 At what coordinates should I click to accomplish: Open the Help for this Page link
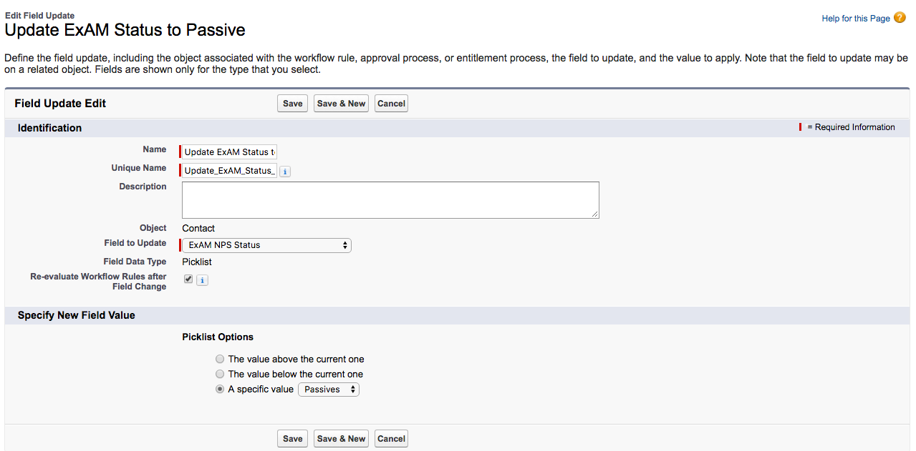pos(855,19)
